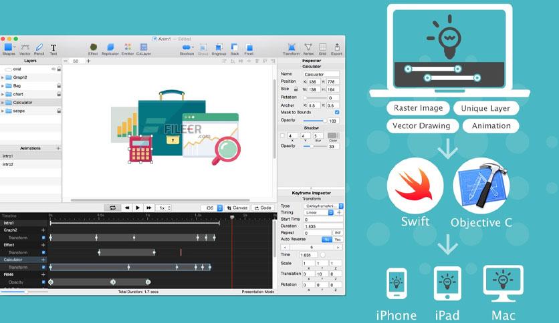Set Repeat to INF

[x=338, y=233]
